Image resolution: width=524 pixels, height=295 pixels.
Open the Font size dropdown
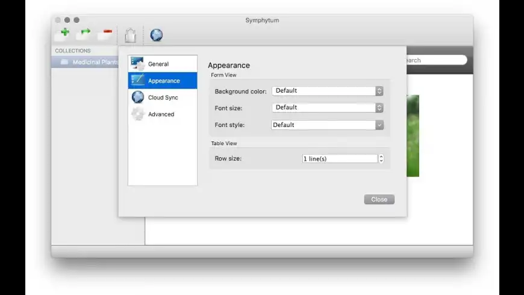coord(328,108)
